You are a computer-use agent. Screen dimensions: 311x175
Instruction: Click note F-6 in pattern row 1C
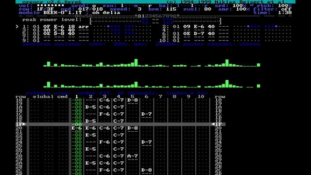click(104, 114)
